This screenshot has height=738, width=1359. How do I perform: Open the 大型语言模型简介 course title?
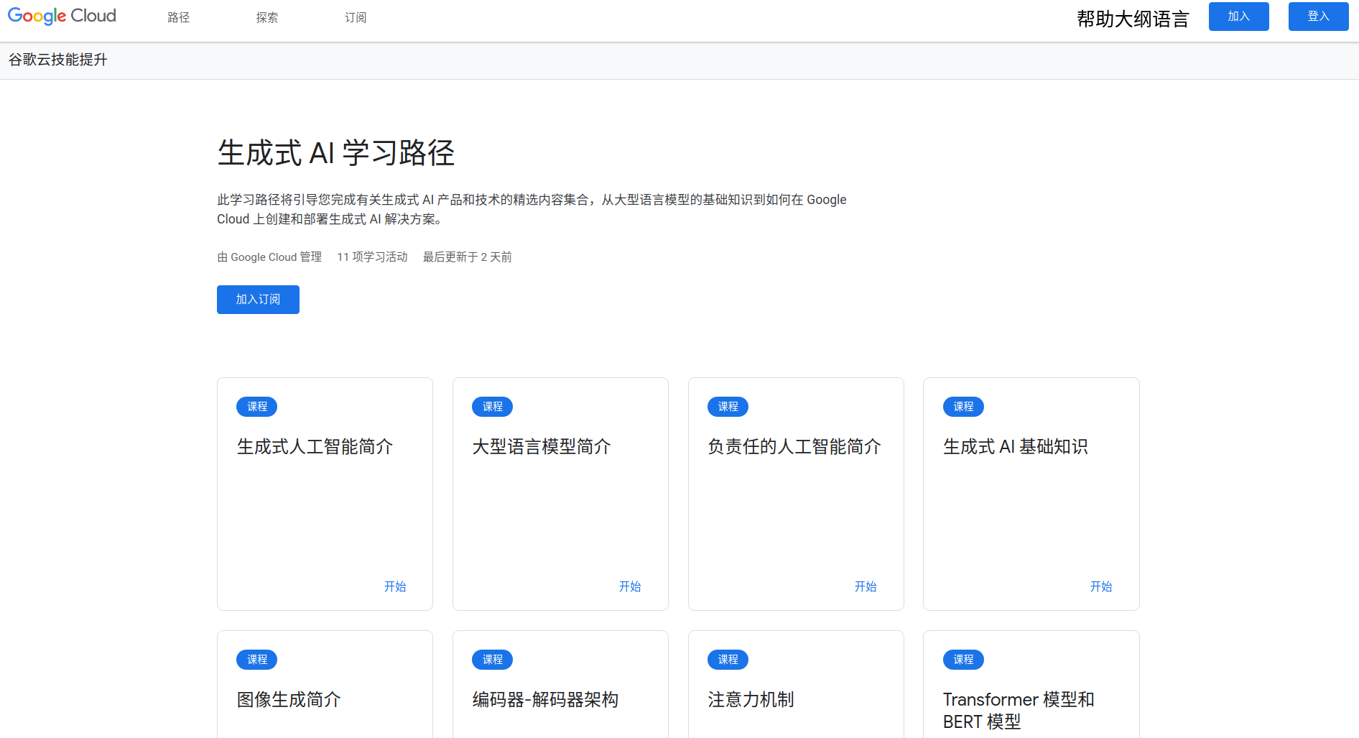[542, 446]
